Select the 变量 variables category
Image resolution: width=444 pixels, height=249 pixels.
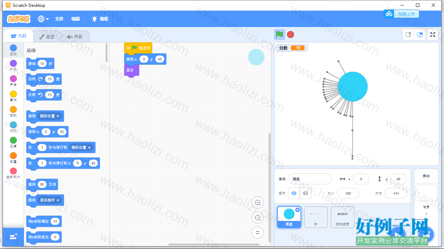(x=13, y=158)
